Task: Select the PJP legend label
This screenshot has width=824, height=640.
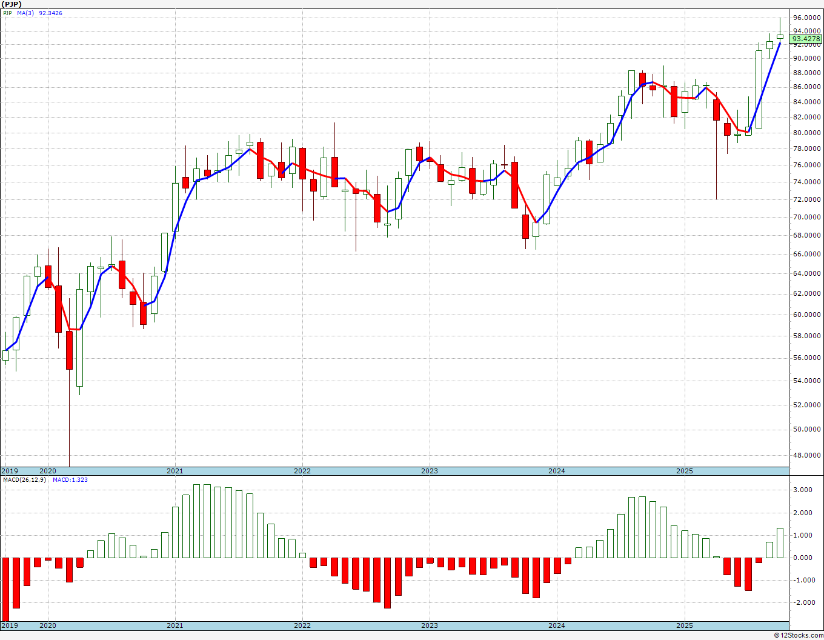Action: click(x=8, y=13)
